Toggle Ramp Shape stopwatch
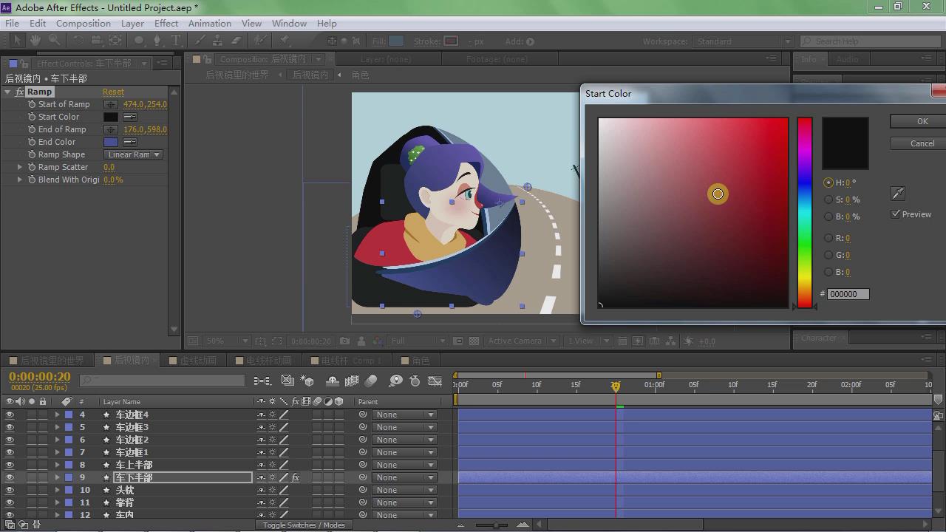The width and height of the screenshot is (946, 532). pyautogui.click(x=32, y=154)
